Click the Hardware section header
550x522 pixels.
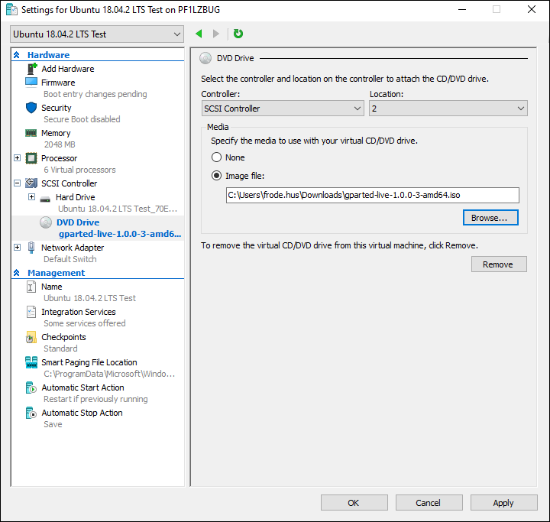coord(48,55)
